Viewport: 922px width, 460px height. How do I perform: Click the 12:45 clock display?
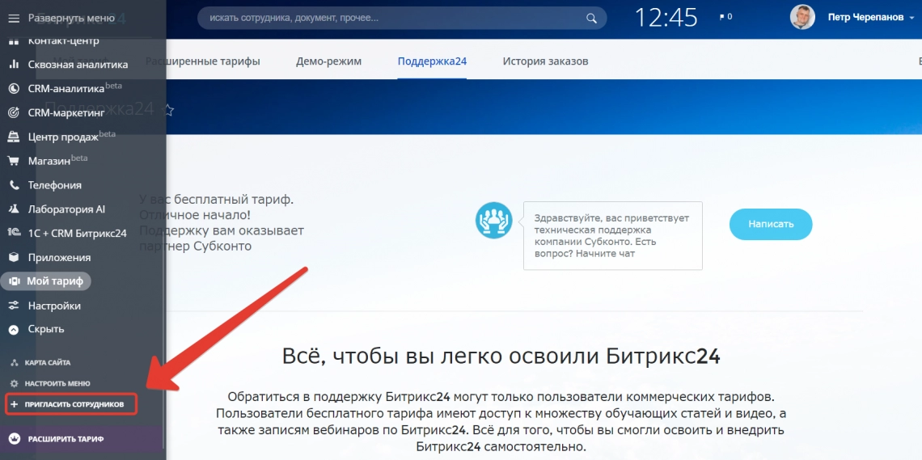[x=666, y=18]
